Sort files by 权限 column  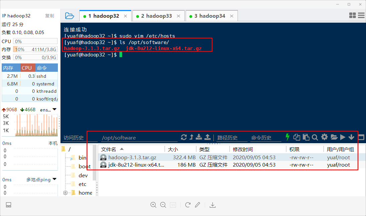pyautogui.click(x=305, y=149)
